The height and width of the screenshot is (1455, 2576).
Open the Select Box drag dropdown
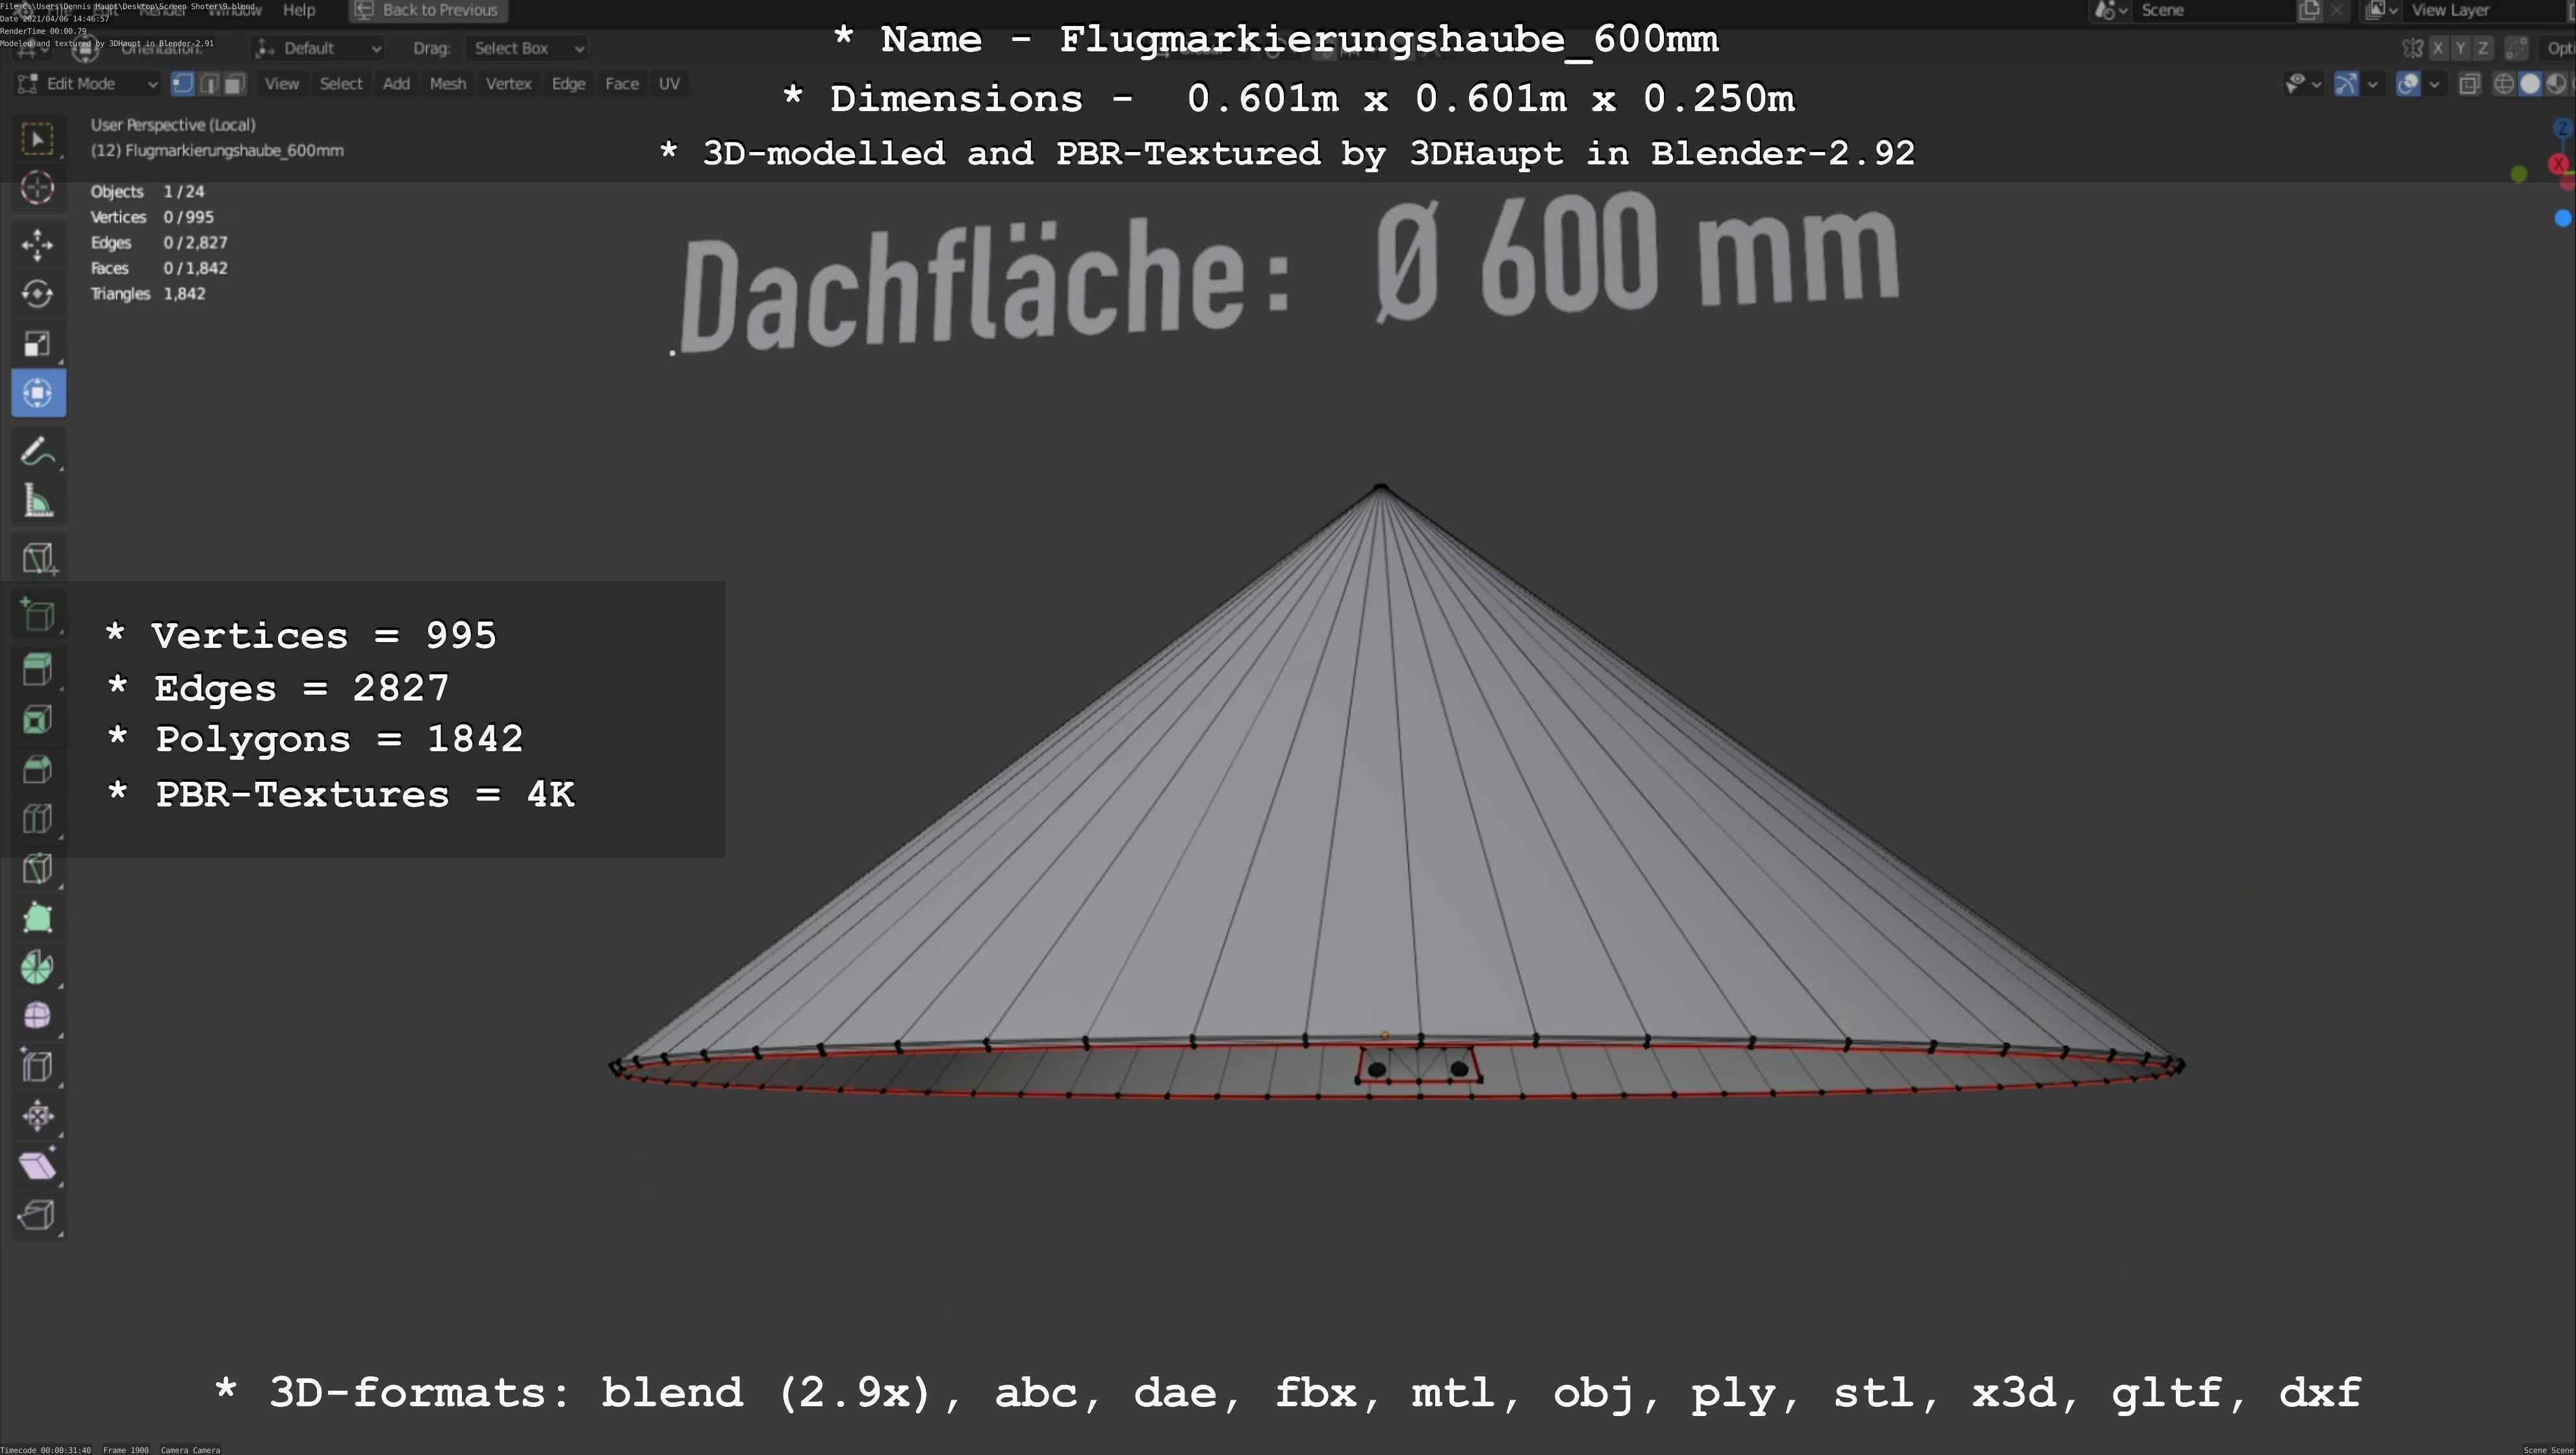[526, 48]
